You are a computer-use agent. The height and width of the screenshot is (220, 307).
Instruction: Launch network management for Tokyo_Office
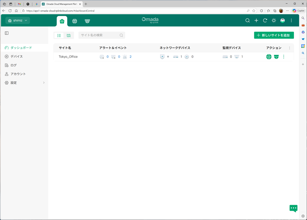(269, 57)
